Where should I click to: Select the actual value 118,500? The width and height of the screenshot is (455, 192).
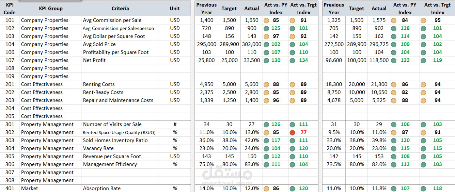point(379,60)
